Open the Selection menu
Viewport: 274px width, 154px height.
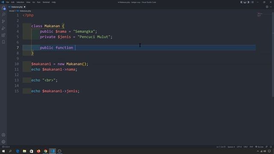tap(20, 2)
